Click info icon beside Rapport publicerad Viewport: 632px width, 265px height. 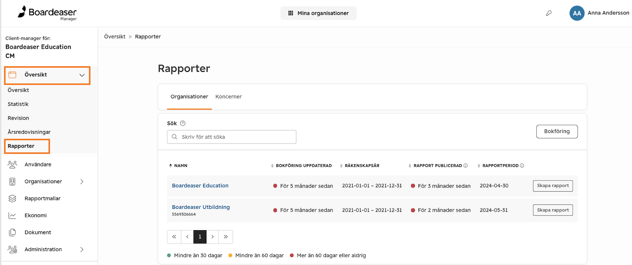pyautogui.click(x=465, y=166)
